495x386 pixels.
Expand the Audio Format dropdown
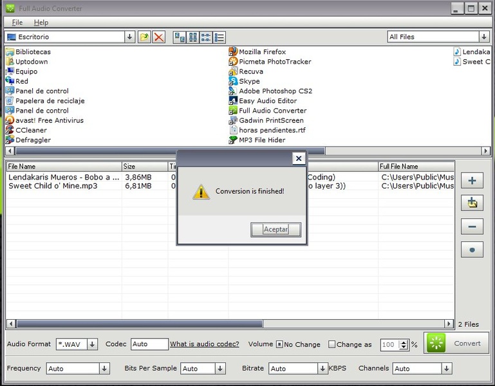(92, 344)
